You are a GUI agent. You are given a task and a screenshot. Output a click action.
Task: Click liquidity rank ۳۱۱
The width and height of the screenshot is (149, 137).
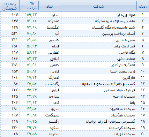pos(15,40)
